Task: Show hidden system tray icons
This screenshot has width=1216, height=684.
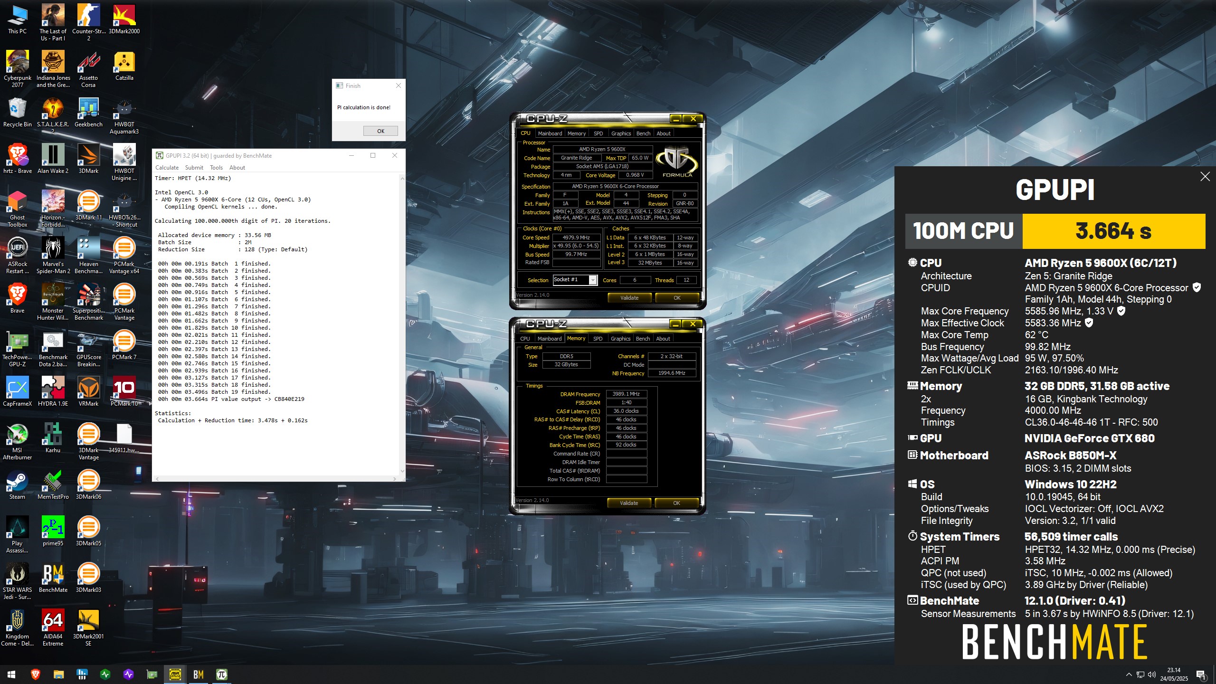Action: [x=1129, y=674]
